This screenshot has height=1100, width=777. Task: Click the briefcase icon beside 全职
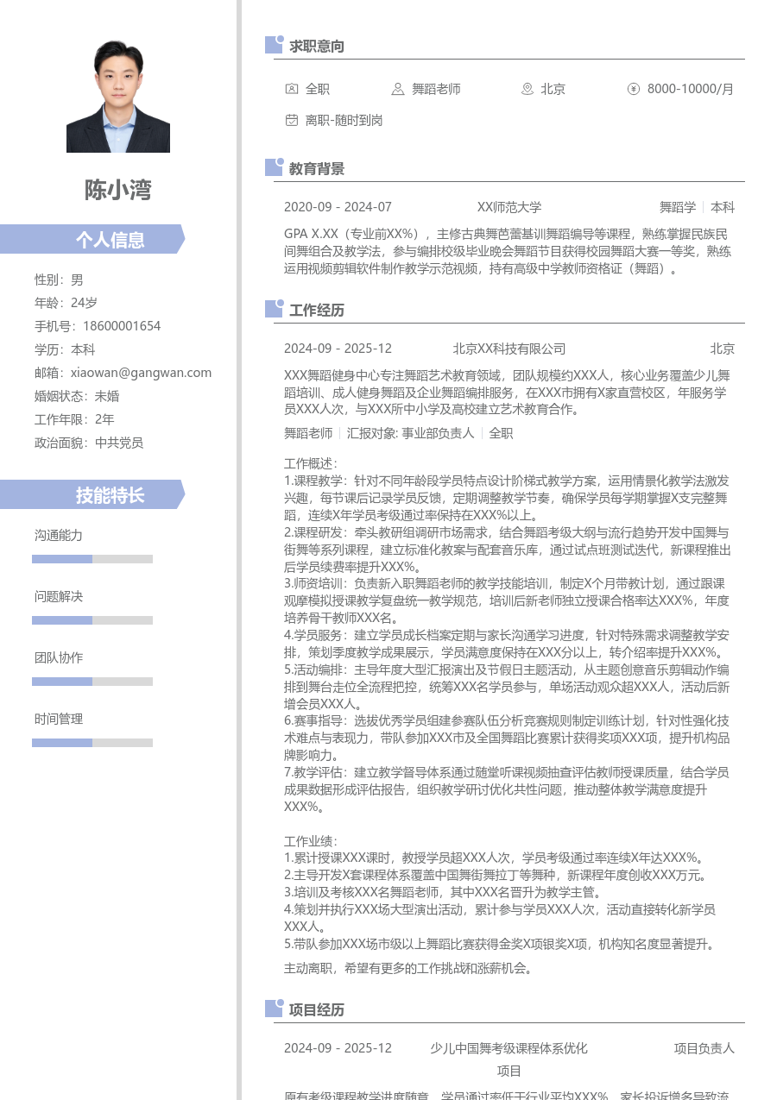[x=291, y=89]
